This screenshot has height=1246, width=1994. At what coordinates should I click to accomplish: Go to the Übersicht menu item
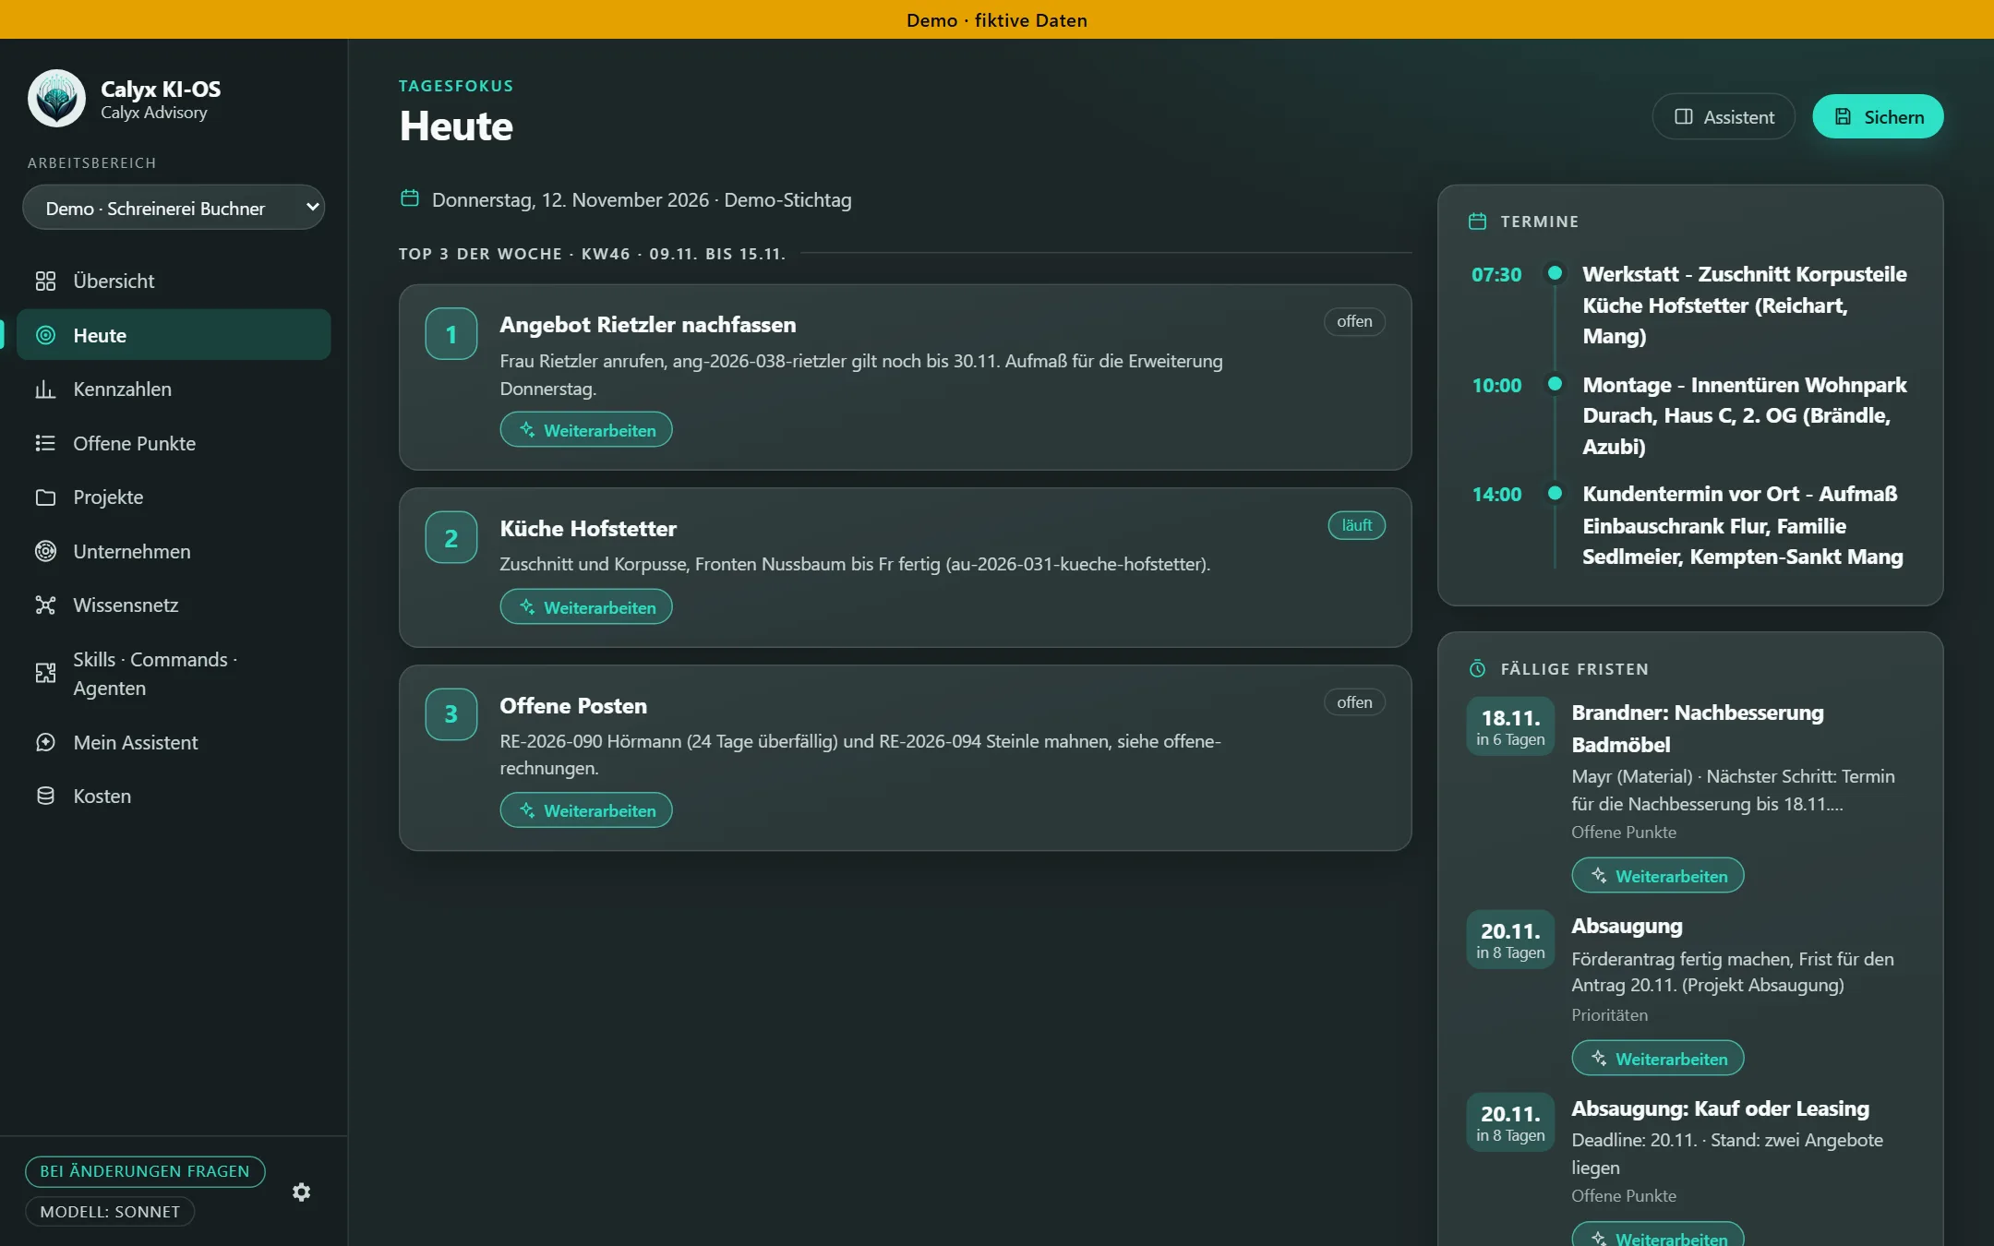pyautogui.click(x=174, y=281)
